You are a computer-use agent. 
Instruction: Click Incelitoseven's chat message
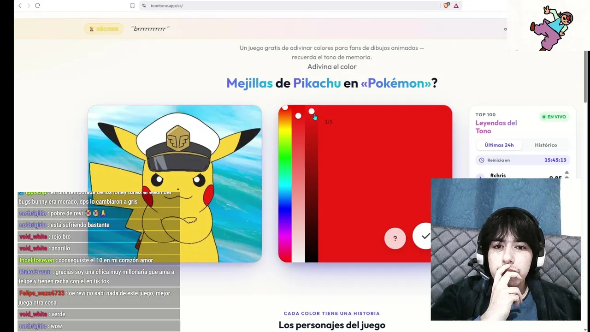point(99,261)
